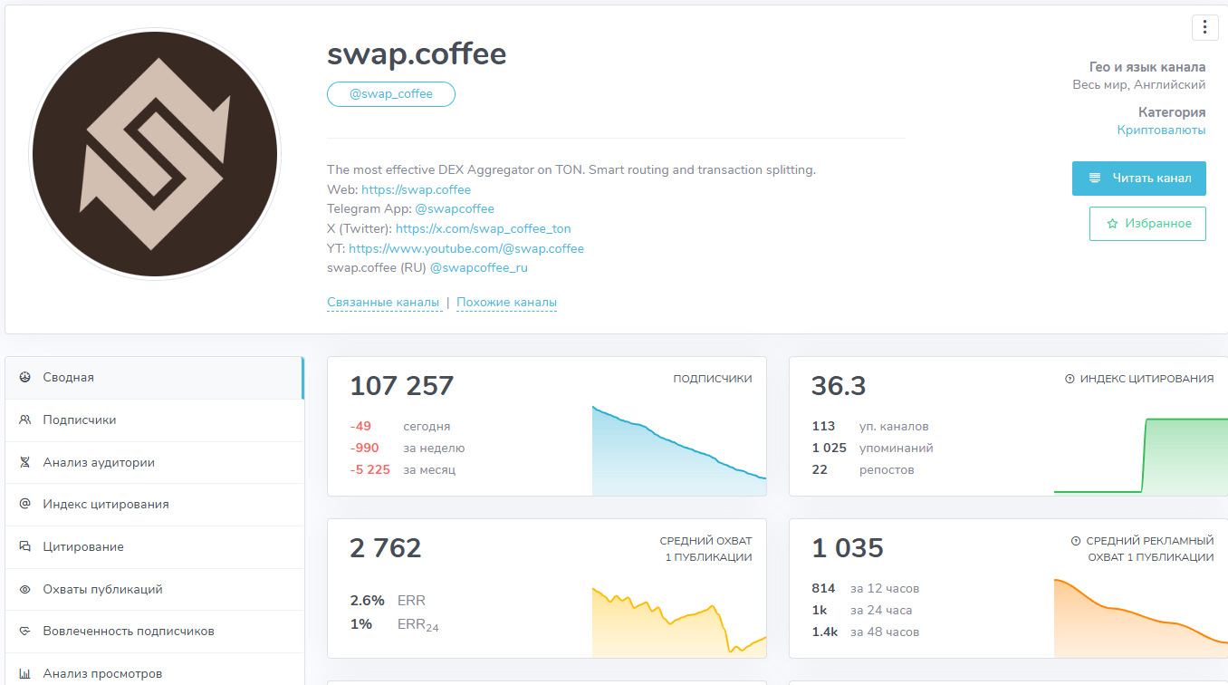The width and height of the screenshot is (1228, 685).
Task: Click the 113 уп. каналов row
Action: (870, 427)
